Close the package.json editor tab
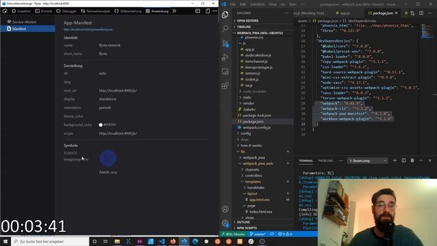Screen dimensions: 437x246 click(x=396, y=13)
